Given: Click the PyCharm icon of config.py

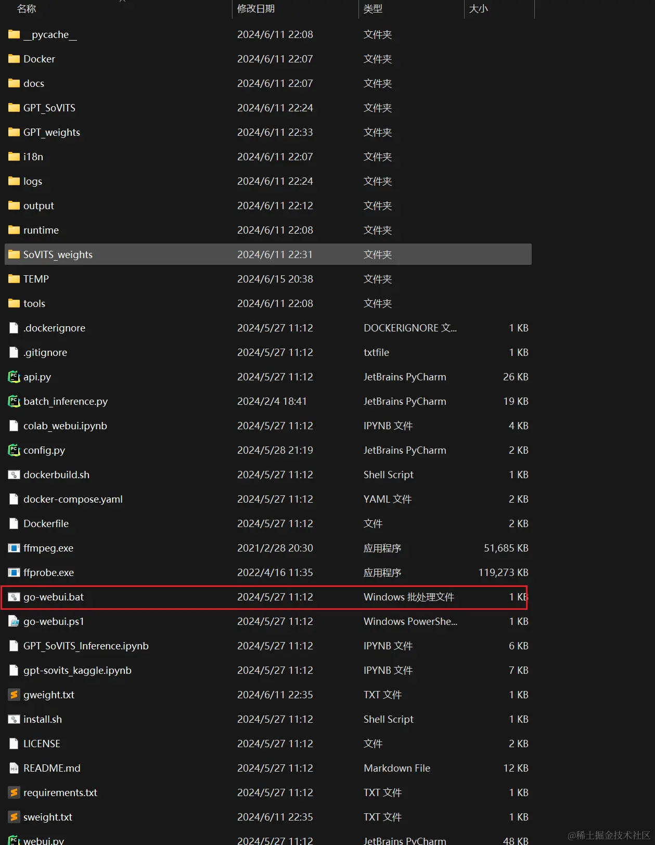Looking at the screenshot, I should pyautogui.click(x=14, y=450).
